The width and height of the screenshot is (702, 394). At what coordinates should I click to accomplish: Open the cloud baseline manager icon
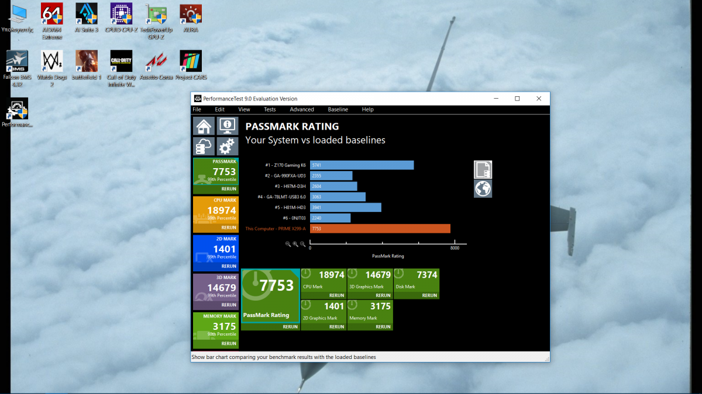pyautogui.click(x=204, y=147)
